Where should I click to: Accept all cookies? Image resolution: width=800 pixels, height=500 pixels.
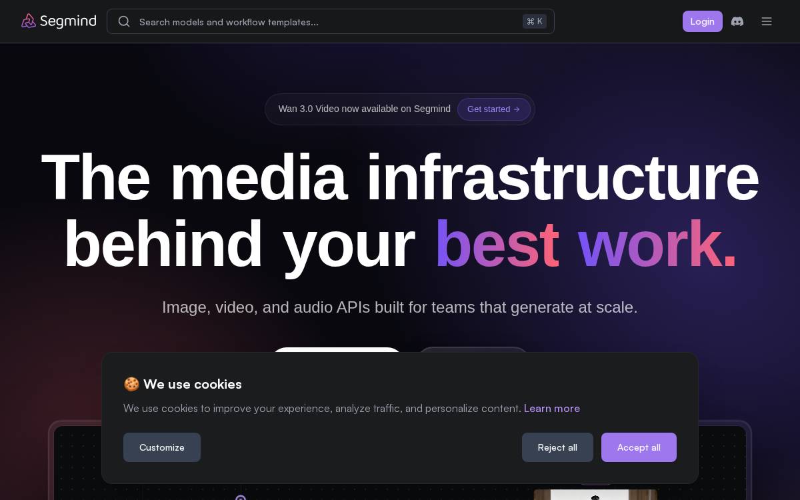639,447
